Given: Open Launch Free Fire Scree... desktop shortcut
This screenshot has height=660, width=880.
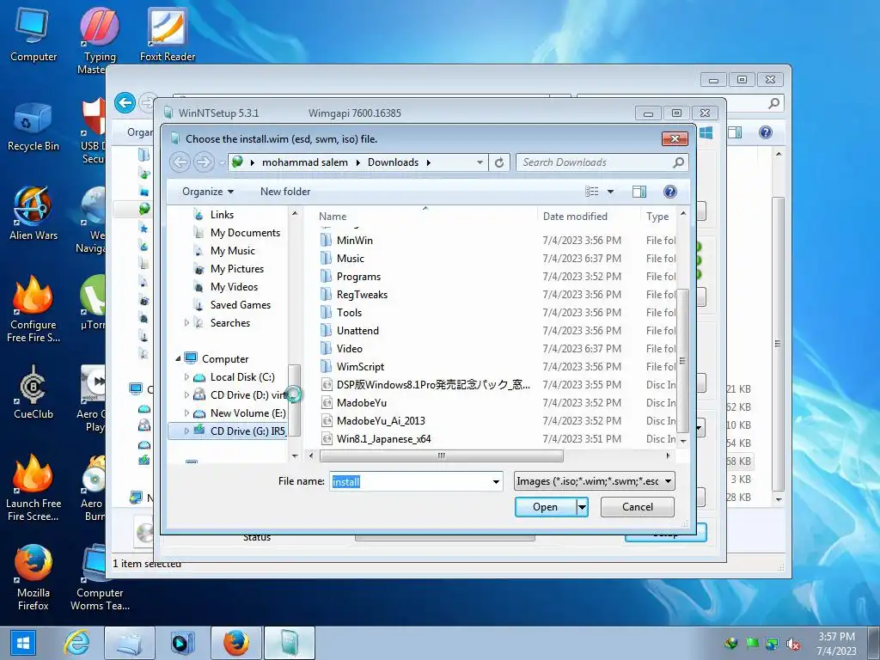Looking at the screenshot, I should click(34, 488).
